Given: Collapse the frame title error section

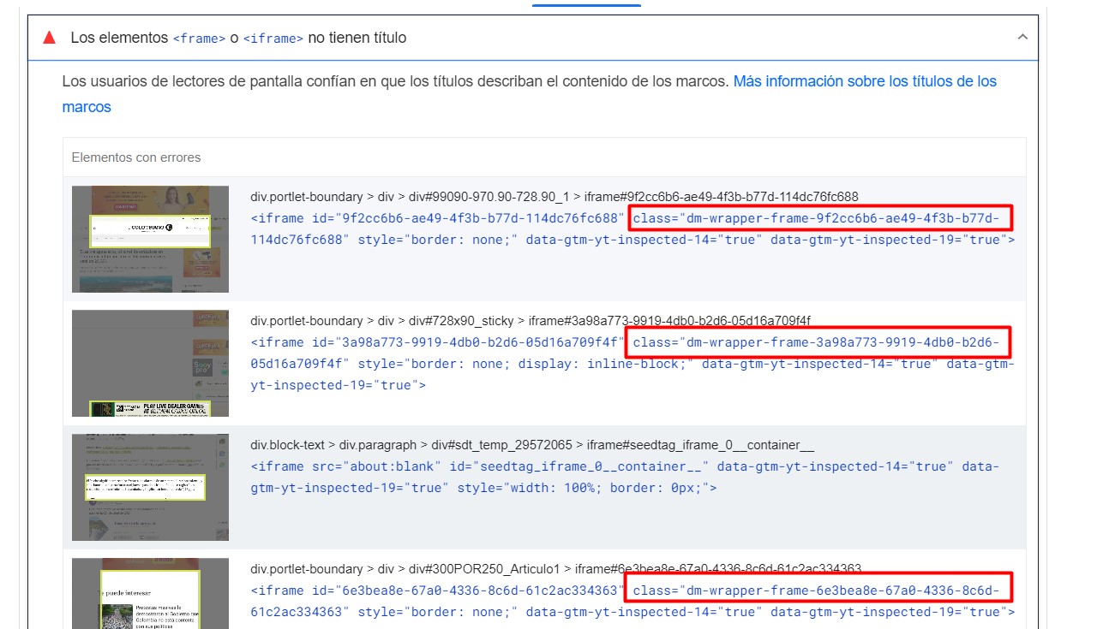Looking at the screenshot, I should pyautogui.click(x=1022, y=37).
